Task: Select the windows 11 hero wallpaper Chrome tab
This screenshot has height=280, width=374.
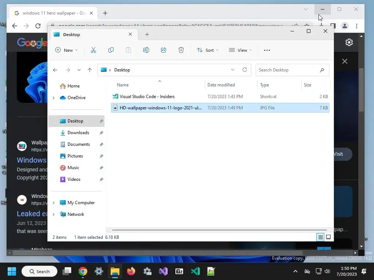Action: (53, 13)
